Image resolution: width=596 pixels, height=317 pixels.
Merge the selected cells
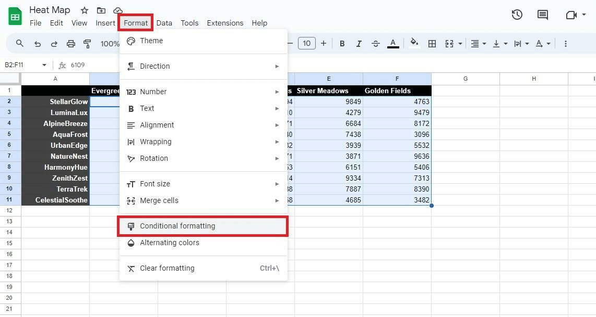point(449,44)
